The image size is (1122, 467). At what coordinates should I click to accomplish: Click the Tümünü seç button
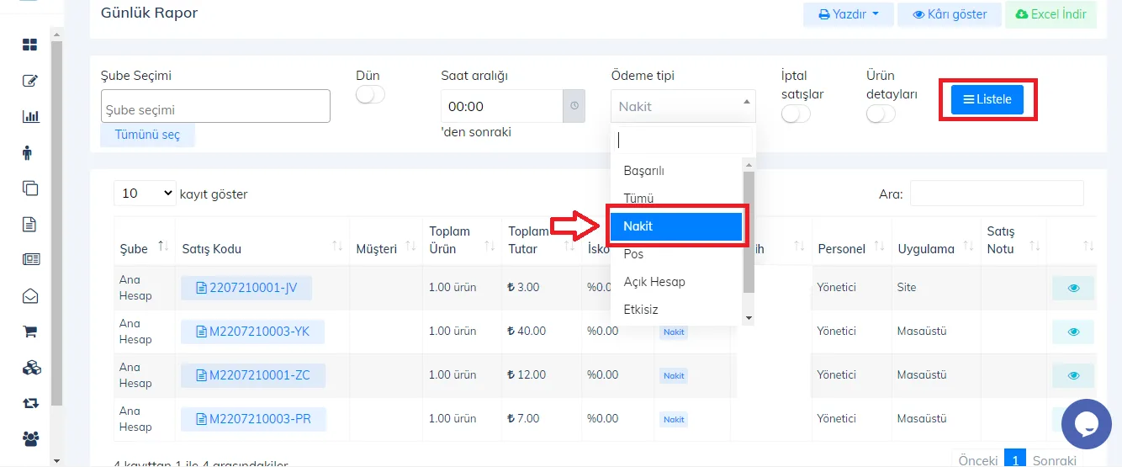pos(147,135)
